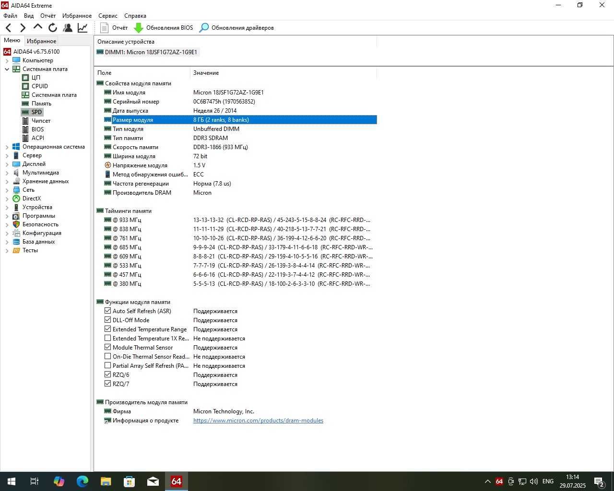Select CPUID in the tree
Screen dimensions: 614x491
40,86
